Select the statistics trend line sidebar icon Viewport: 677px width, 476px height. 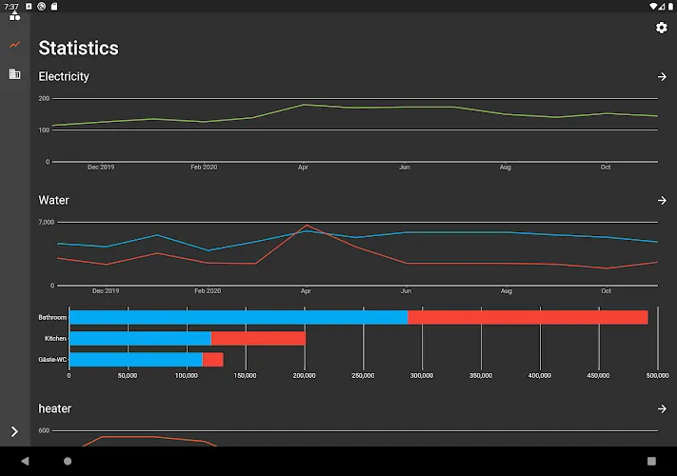click(14, 45)
